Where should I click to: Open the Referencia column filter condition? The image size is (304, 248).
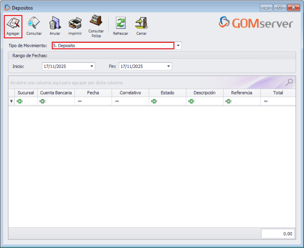(228, 101)
